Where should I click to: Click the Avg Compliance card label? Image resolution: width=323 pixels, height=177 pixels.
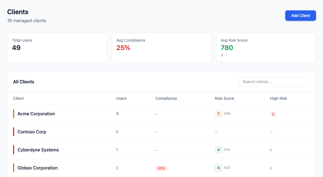(x=131, y=40)
